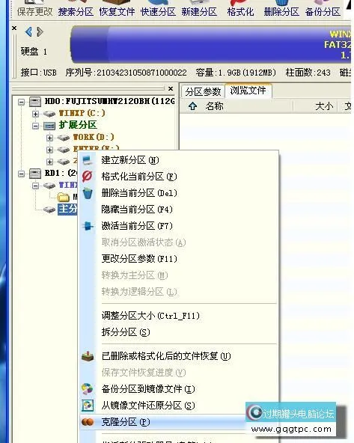Click the up-folder arrow icon
The image size is (354, 443).
(192, 106)
